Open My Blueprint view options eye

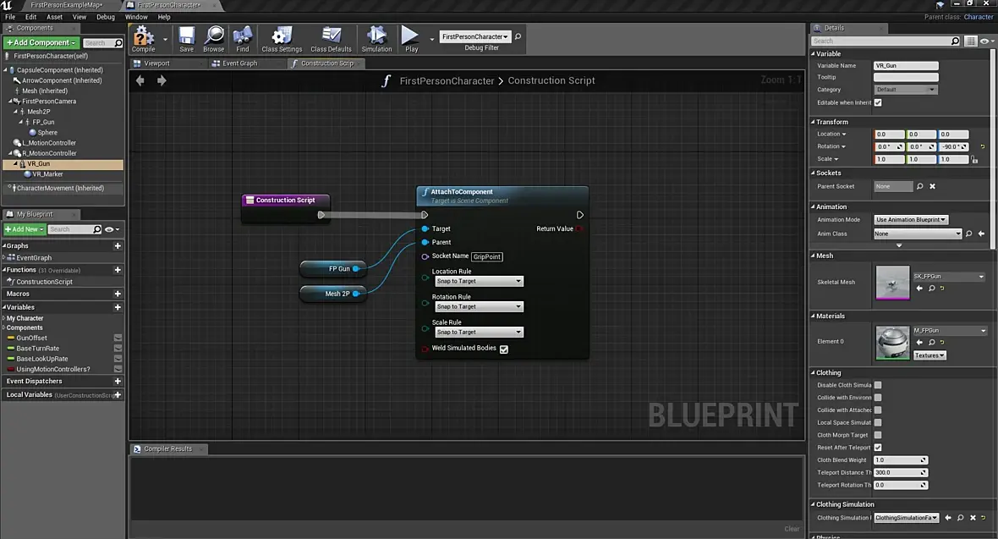click(112, 229)
